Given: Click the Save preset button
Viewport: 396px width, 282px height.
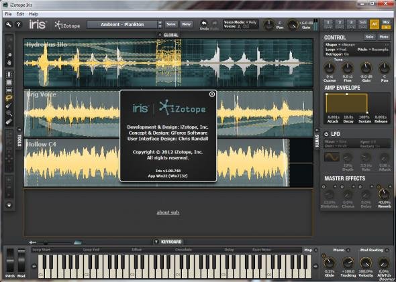Looking at the screenshot, I should [x=171, y=24].
